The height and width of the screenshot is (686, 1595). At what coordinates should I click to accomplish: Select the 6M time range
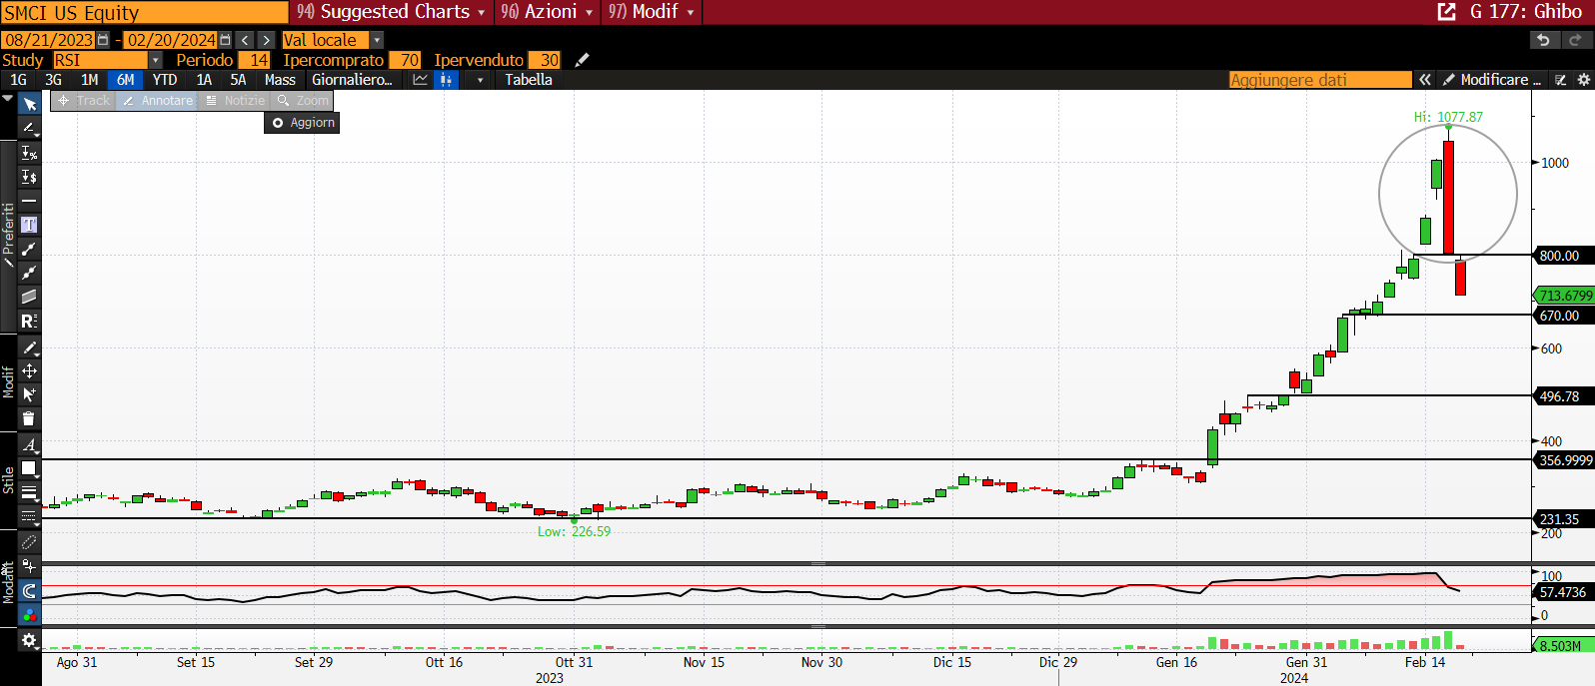125,80
